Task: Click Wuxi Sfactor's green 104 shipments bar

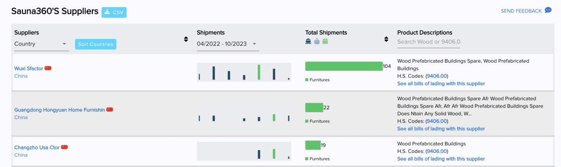Action: [344, 66]
